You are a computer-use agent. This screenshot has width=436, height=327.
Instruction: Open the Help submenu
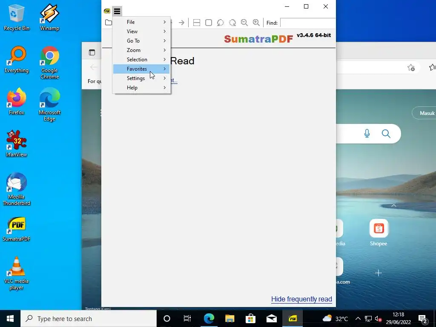tap(141, 88)
